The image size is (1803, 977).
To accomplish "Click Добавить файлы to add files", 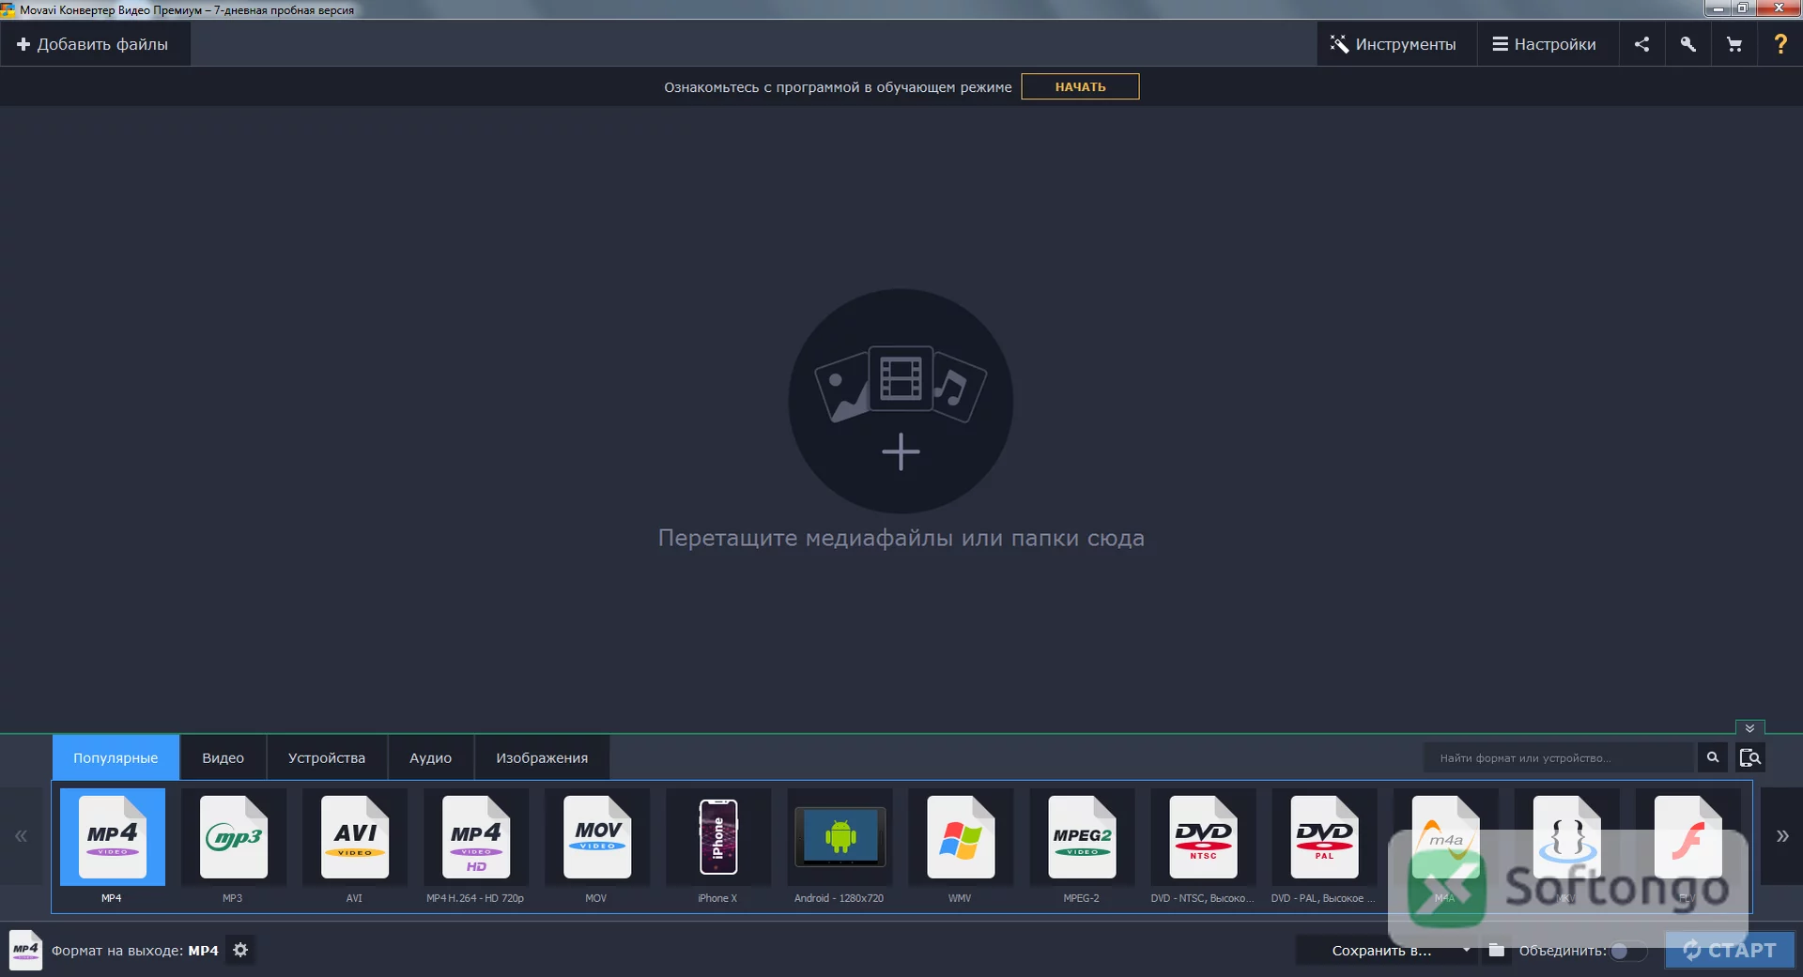I will 94,44.
